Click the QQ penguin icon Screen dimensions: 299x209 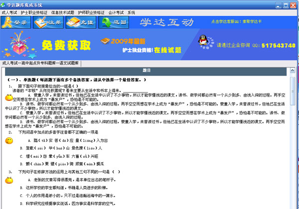click(203, 40)
